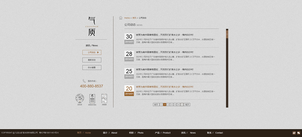Screen dimensions: 302x137
Task: Open the 简介 / About footer menu
Action: (x=110, y=133)
